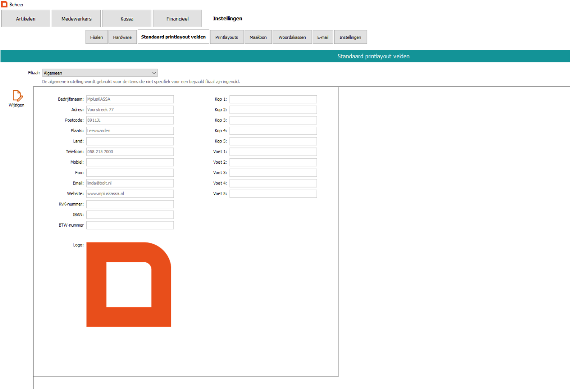
Task: Open the Financieel section
Action: pos(177,19)
